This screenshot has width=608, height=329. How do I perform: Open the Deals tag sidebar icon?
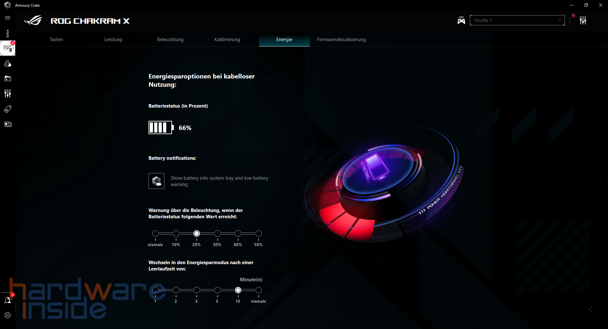(8, 109)
